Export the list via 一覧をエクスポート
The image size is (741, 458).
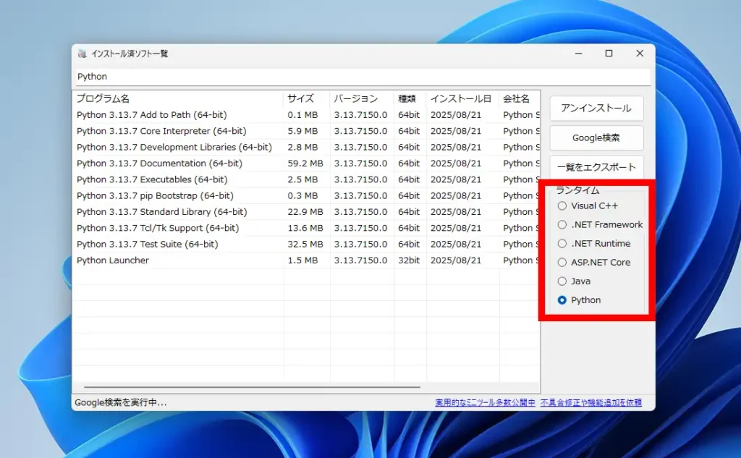(x=596, y=166)
